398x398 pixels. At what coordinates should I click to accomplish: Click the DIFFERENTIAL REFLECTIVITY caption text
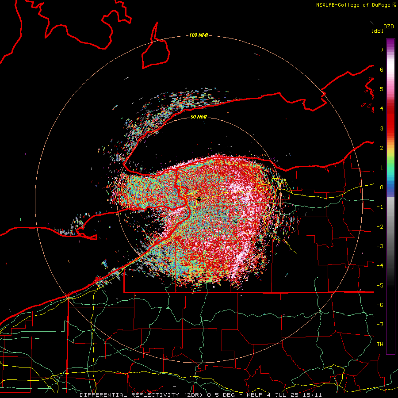click(x=130, y=395)
